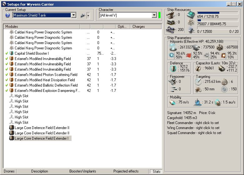Toggle checkmark for Estamel's Heat Dissipation Field
This screenshot has width=244, height=175.
click(x=7, y=80)
